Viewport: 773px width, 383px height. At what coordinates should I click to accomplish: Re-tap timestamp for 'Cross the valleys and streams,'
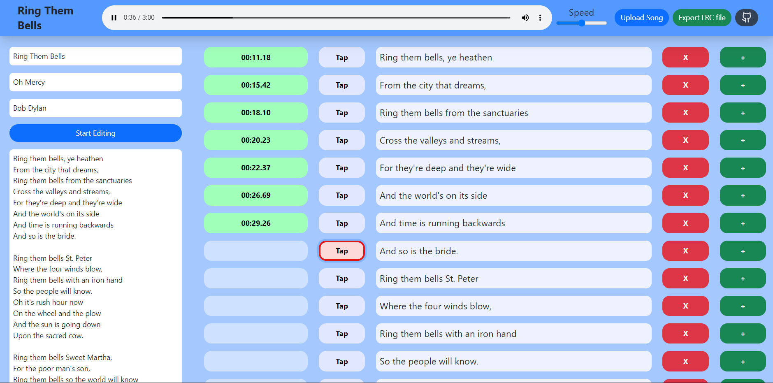[x=342, y=140]
